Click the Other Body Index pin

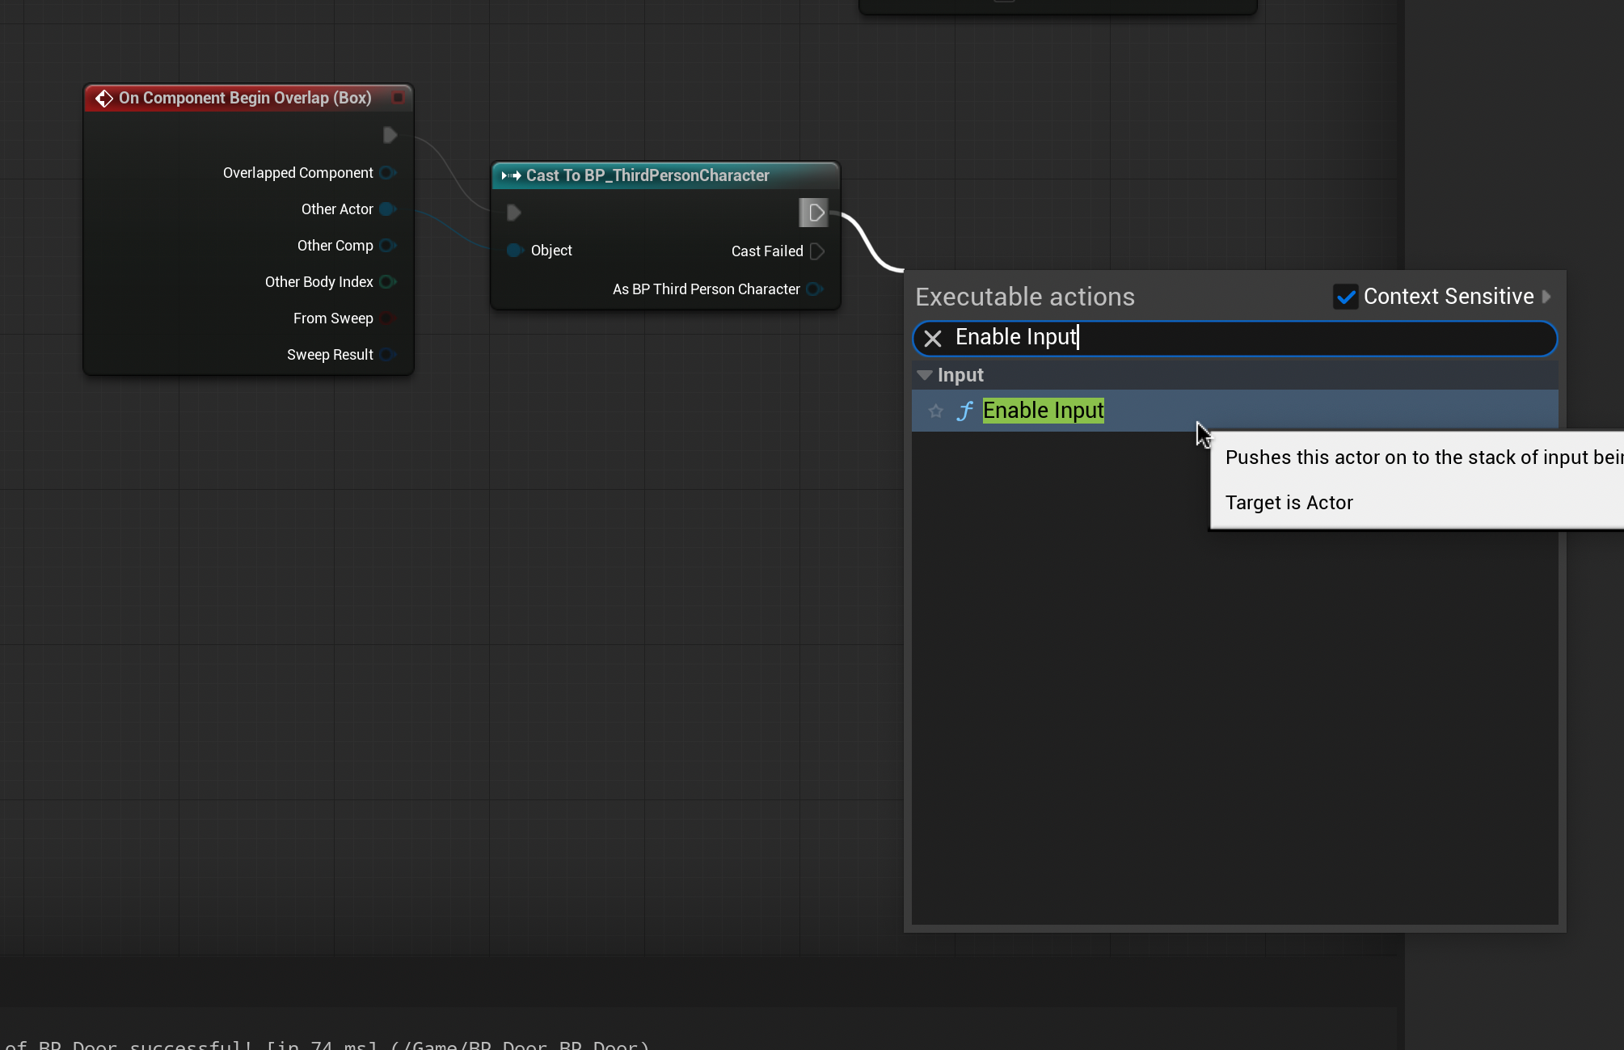pyautogui.click(x=387, y=282)
